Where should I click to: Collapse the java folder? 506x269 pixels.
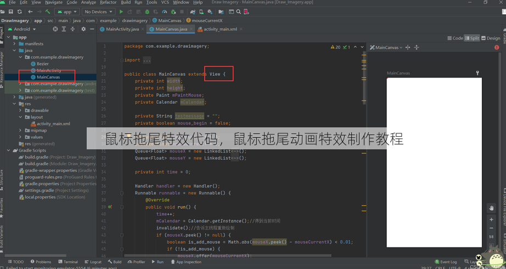pos(14,51)
